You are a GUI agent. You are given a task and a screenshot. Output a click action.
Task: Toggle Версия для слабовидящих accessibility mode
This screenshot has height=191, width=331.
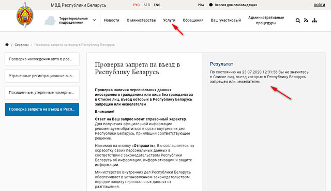[x=233, y=5]
